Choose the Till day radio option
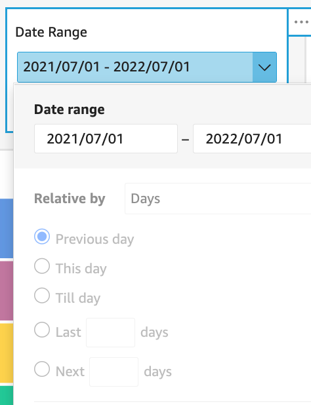The height and width of the screenshot is (405, 311). [x=42, y=295]
